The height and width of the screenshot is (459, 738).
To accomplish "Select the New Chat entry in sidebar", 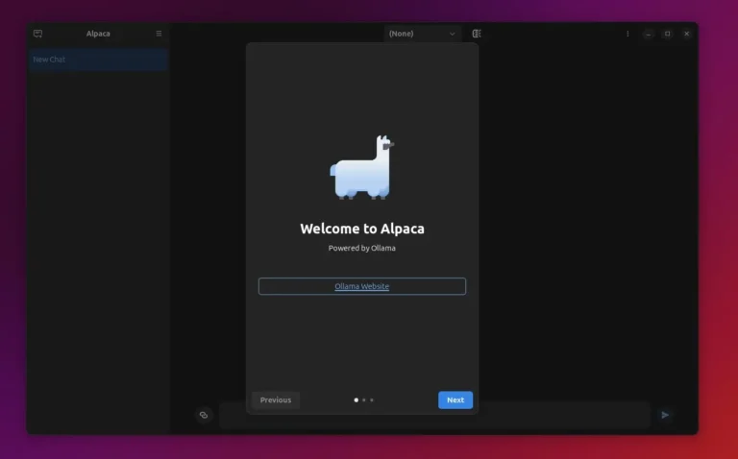I will click(98, 60).
